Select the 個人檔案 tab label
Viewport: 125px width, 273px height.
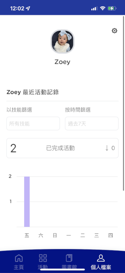click(x=101, y=267)
